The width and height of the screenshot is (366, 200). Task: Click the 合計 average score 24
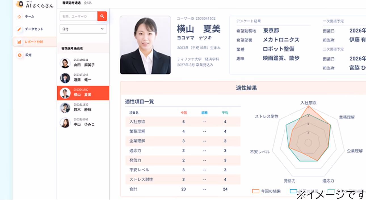225,189
